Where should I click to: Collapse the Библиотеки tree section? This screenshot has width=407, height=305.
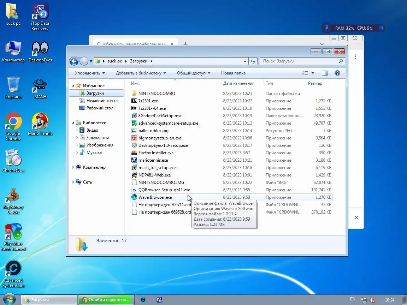[x=73, y=123]
